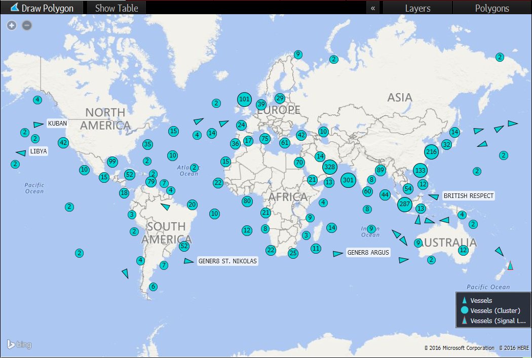Click the LIBYA vessel name label
Screen dimensions: 532x358
tap(39, 151)
